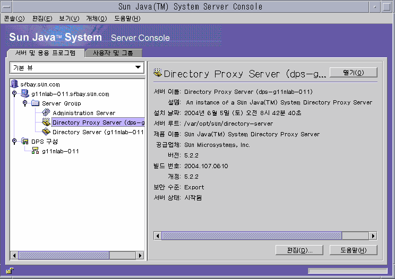Click the 도움말(H) help button

click(x=354, y=250)
